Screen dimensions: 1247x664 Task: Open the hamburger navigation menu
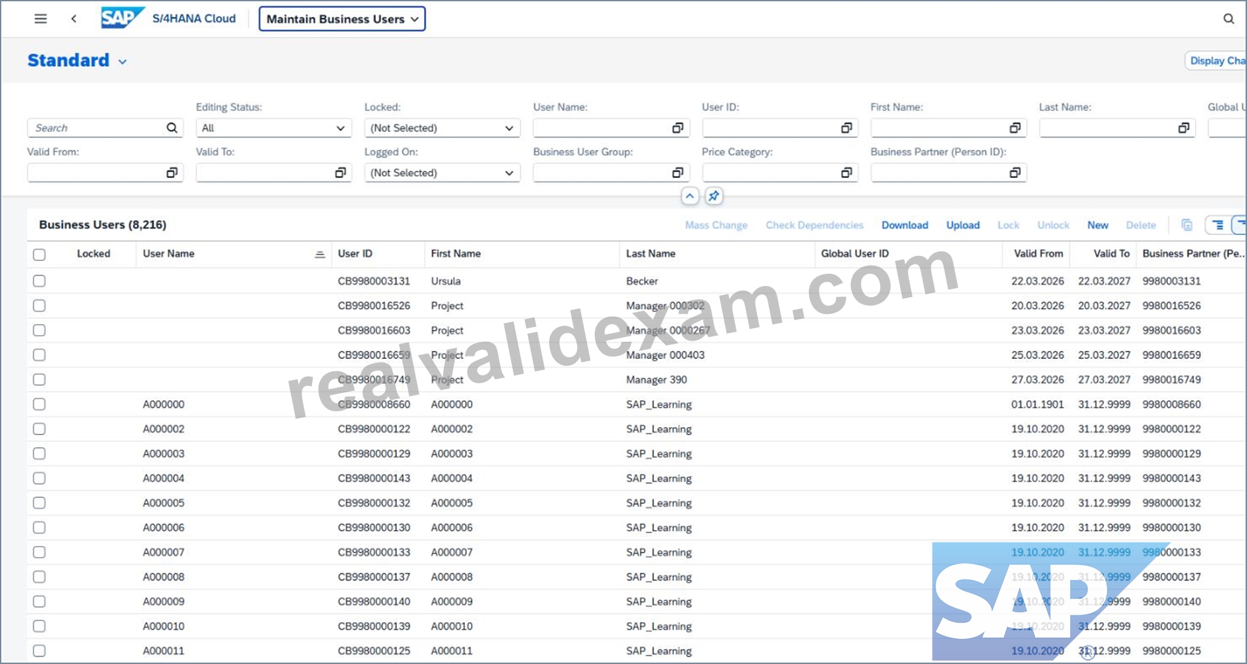click(41, 19)
